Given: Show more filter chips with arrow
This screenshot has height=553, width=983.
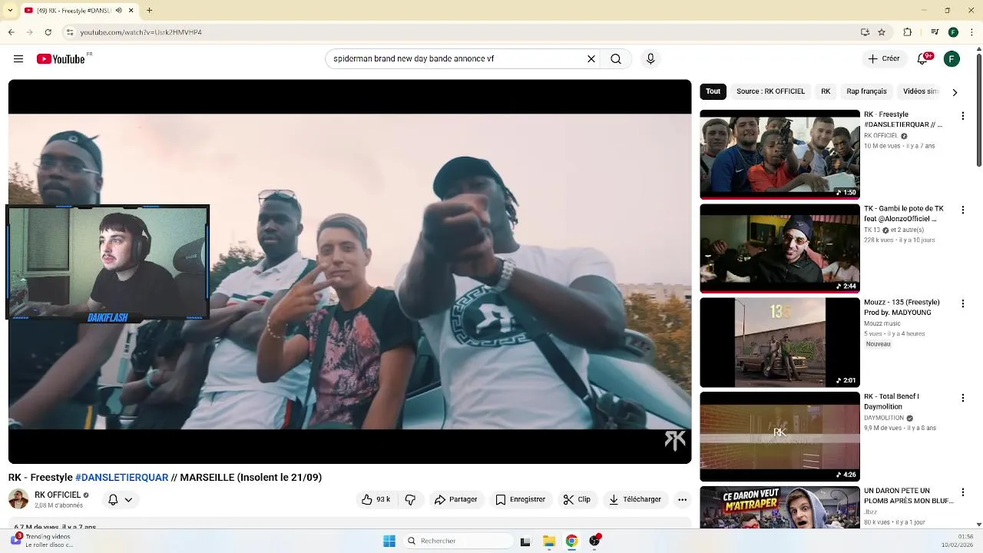Looking at the screenshot, I should (955, 92).
